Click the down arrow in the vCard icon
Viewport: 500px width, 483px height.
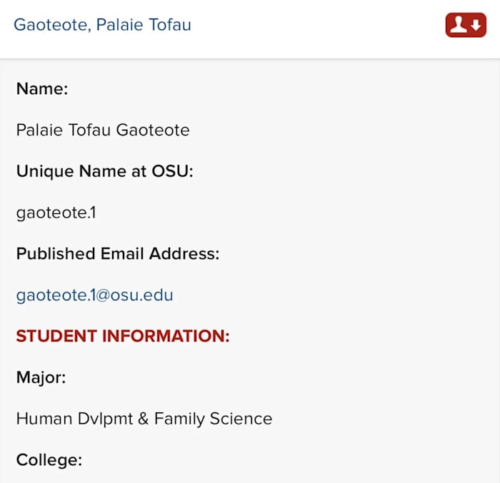click(475, 26)
